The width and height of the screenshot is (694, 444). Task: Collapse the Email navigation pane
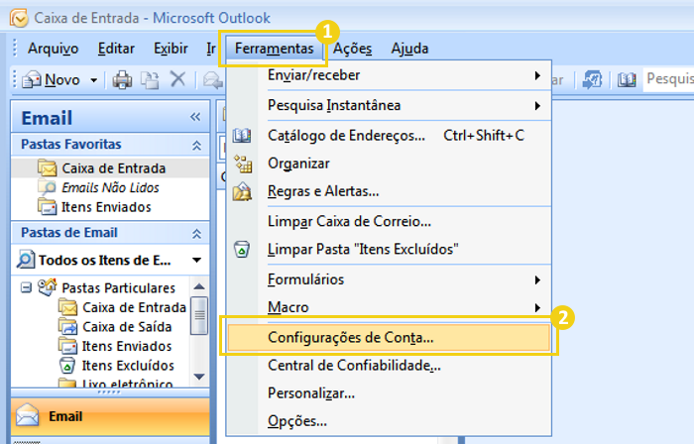click(x=195, y=117)
